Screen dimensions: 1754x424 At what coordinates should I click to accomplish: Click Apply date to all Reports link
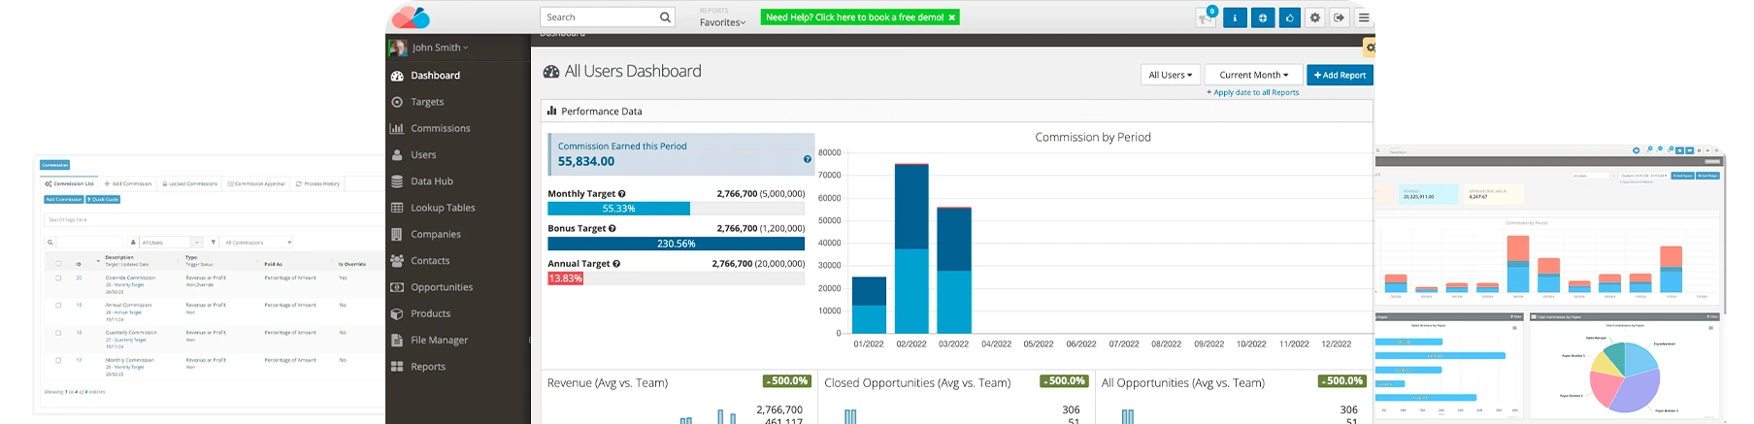[x=1253, y=93]
